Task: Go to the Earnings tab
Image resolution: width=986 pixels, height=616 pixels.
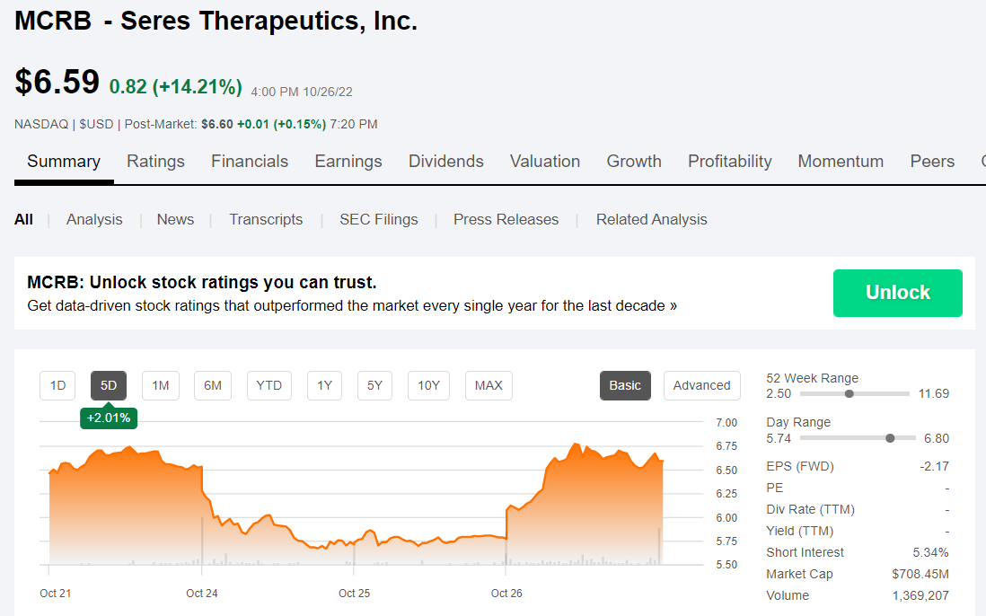Action: [348, 162]
